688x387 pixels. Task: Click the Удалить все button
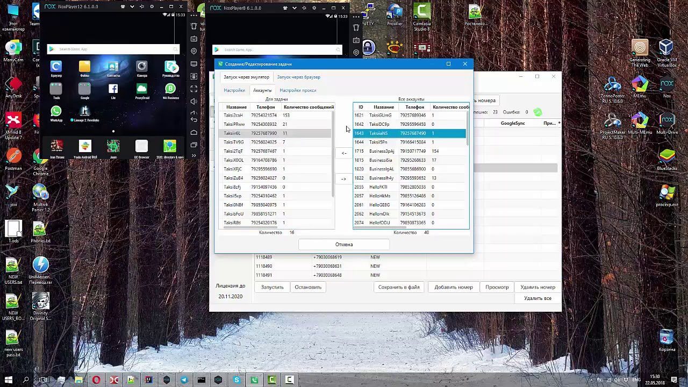tap(537, 298)
